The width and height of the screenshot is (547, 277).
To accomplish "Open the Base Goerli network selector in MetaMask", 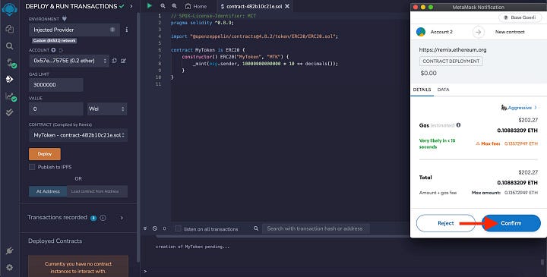I will coord(520,17).
